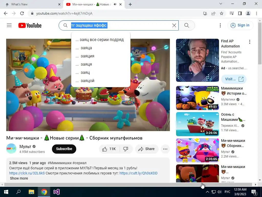The width and height of the screenshot is (262, 197).
Task: Select suggestion 'заяцой'
Action: [101, 81]
